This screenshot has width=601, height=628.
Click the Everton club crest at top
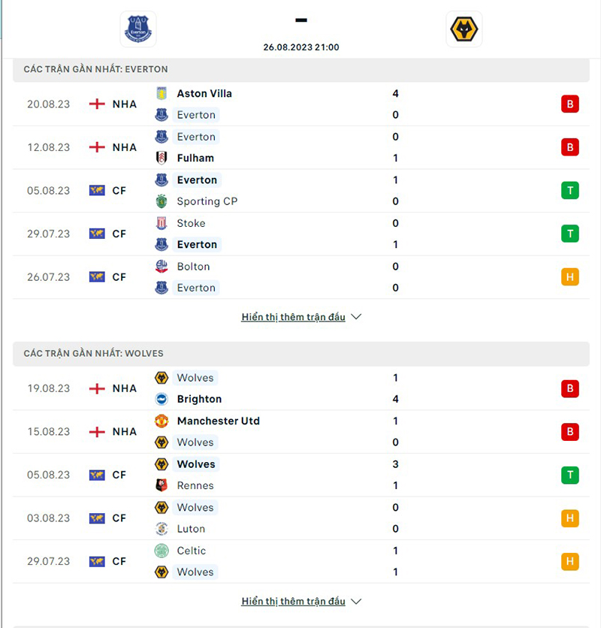tap(137, 29)
